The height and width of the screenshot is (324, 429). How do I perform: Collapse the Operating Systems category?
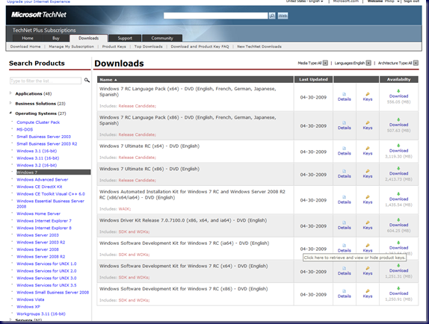pyautogui.click(x=10, y=113)
